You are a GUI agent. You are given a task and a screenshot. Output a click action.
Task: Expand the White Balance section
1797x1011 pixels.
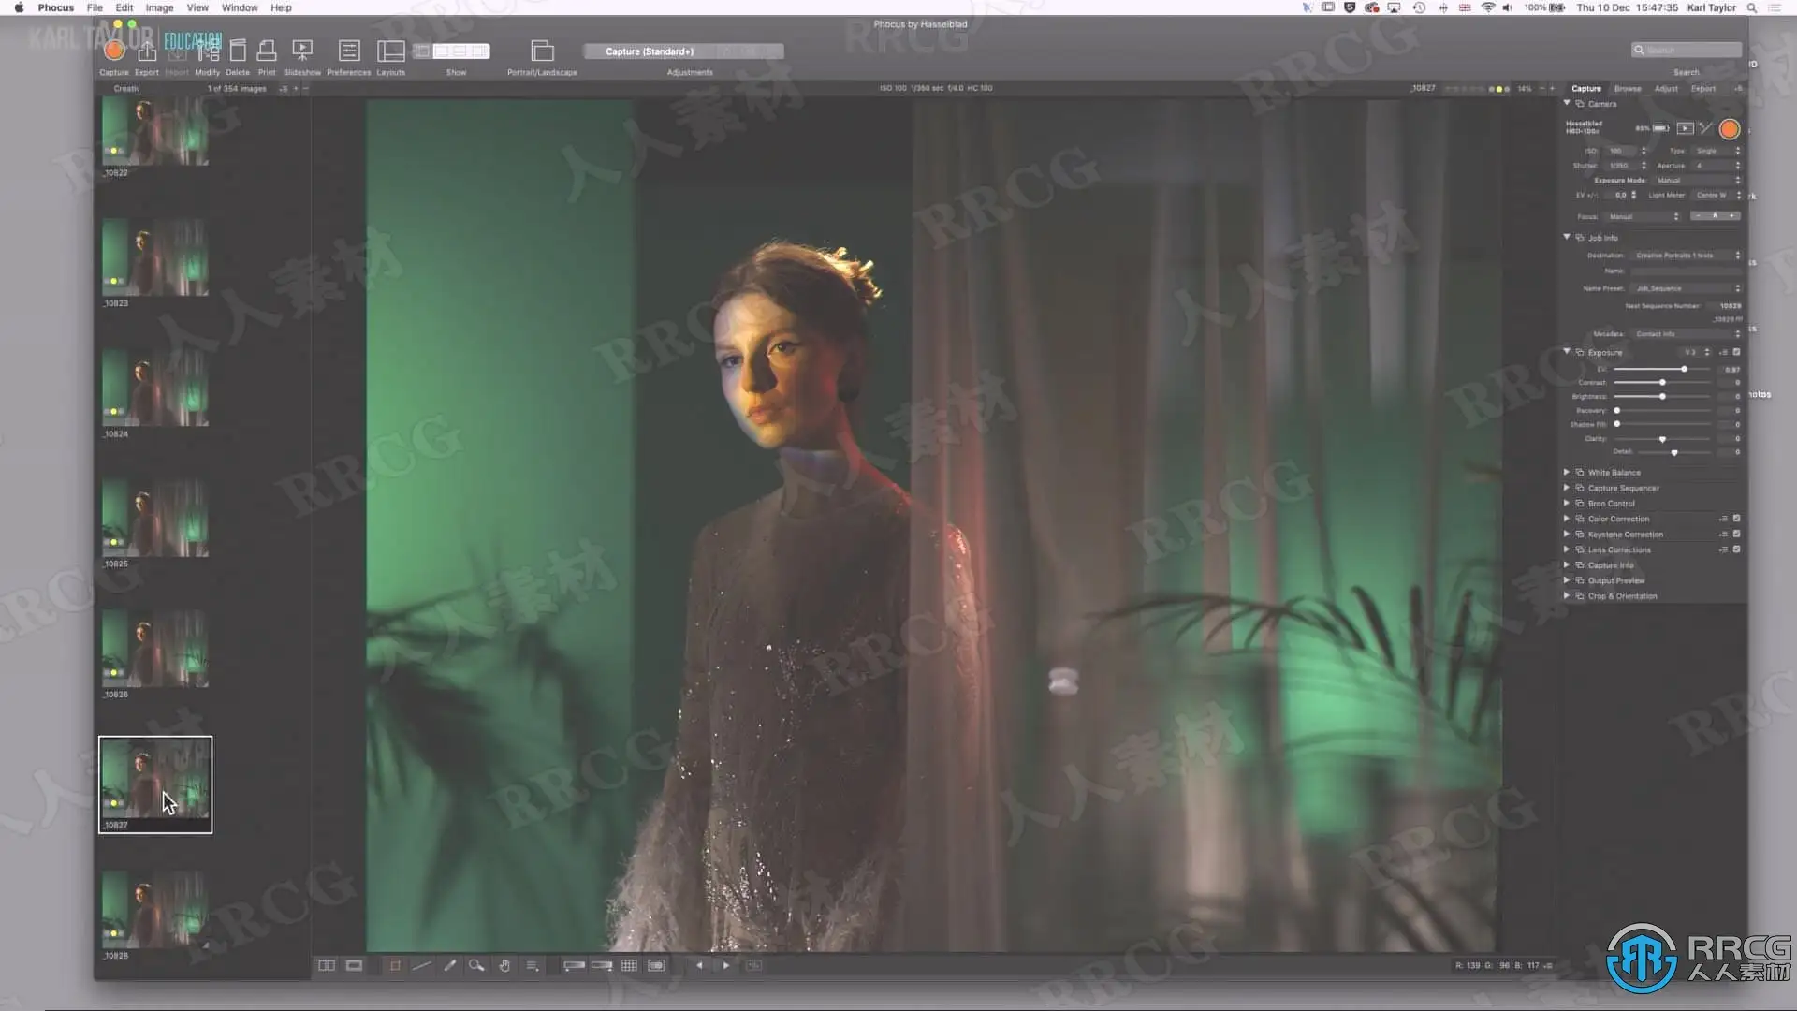[1566, 472]
